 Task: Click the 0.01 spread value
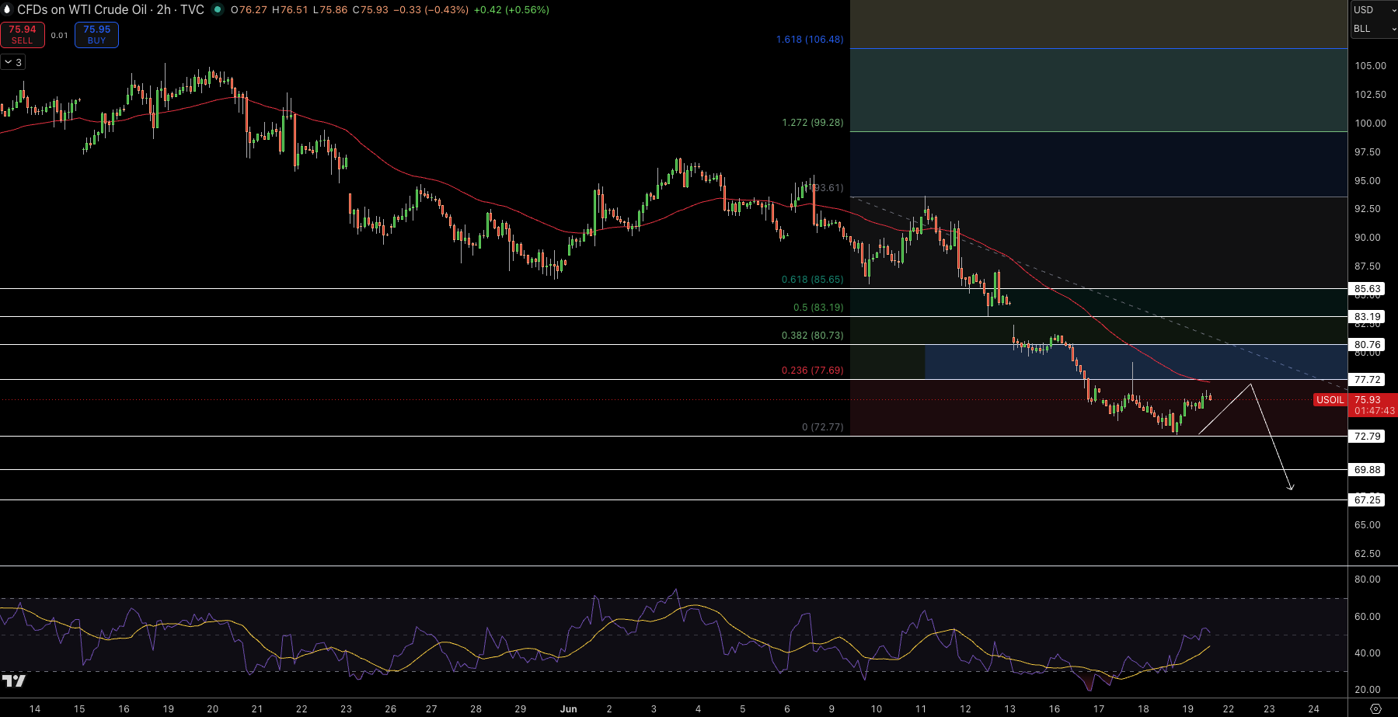tap(60, 36)
